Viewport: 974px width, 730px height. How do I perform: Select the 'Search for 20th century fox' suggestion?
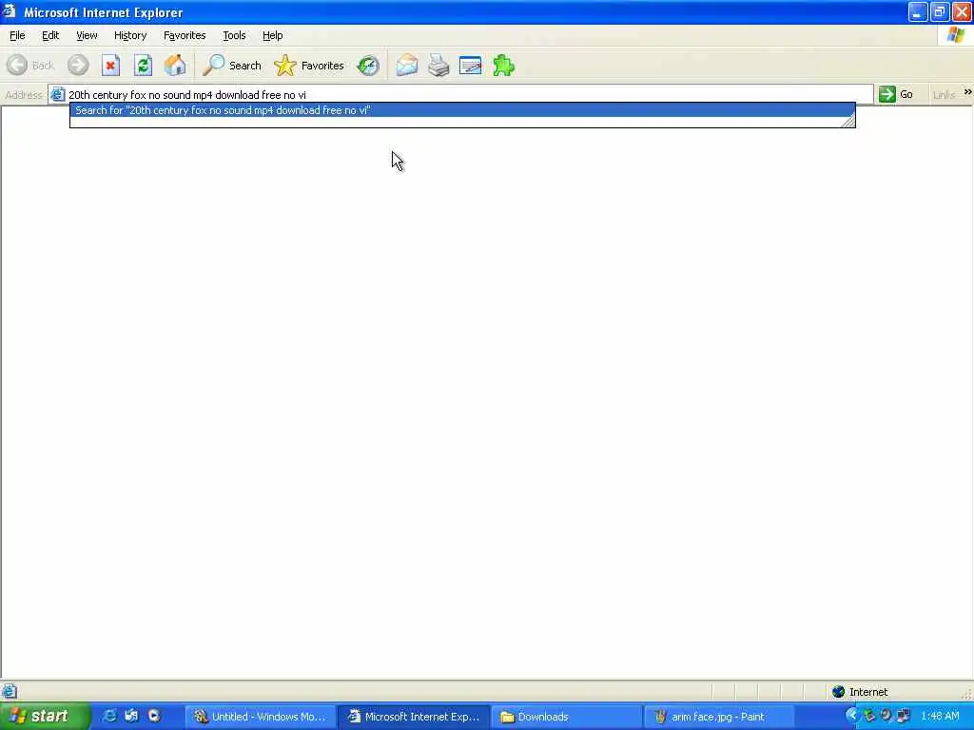[x=462, y=110]
